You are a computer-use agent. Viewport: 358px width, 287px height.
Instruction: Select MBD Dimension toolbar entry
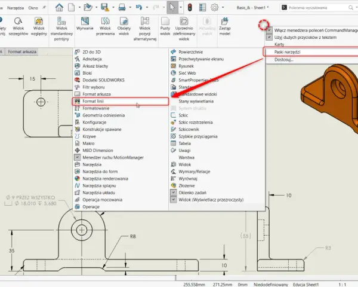(x=121, y=150)
